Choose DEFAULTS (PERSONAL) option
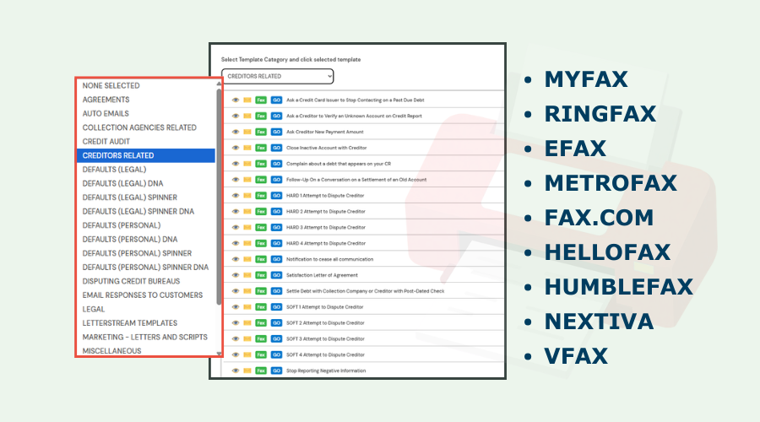The image size is (760, 422). click(x=146, y=225)
